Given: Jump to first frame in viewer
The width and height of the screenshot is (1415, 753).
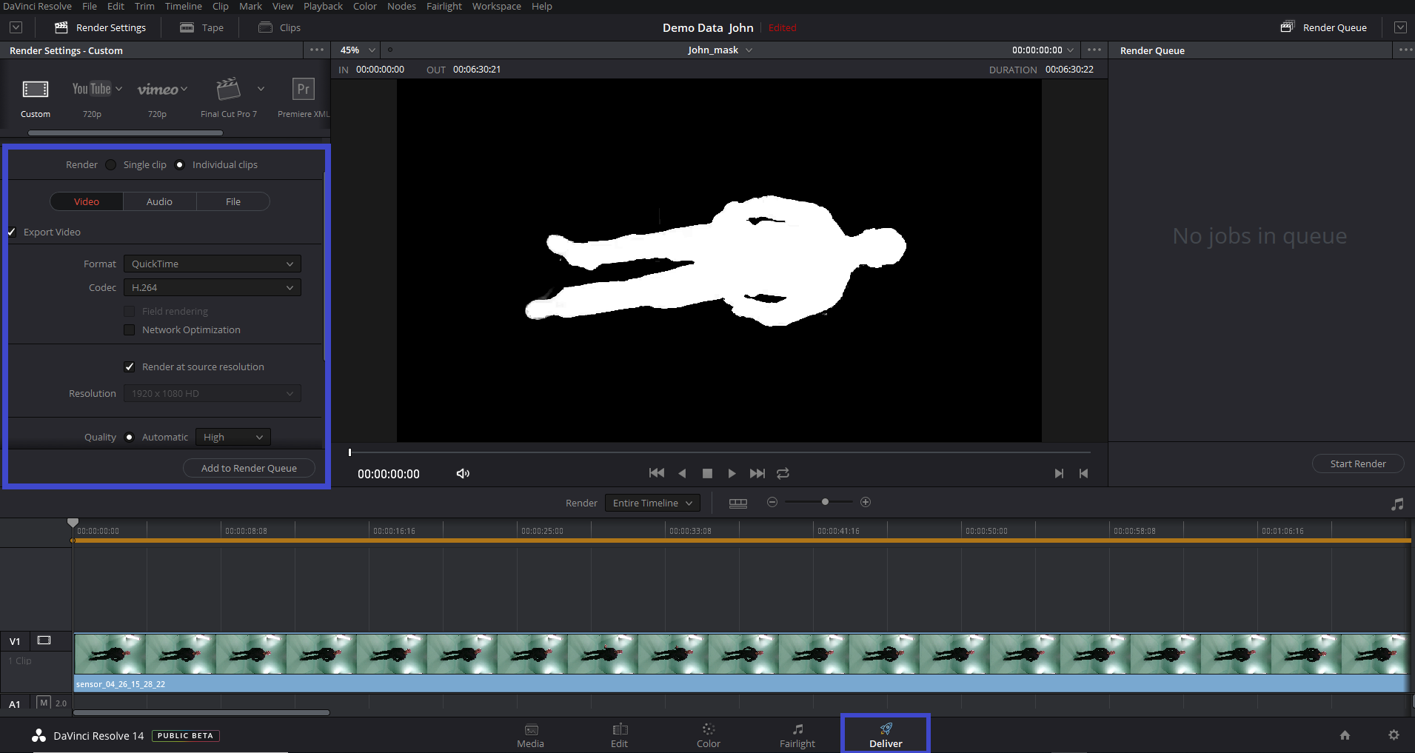Looking at the screenshot, I should (x=656, y=473).
